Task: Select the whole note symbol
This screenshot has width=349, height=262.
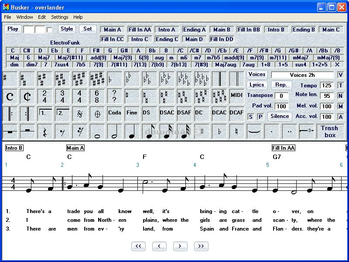Action: (x=97, y=131)
